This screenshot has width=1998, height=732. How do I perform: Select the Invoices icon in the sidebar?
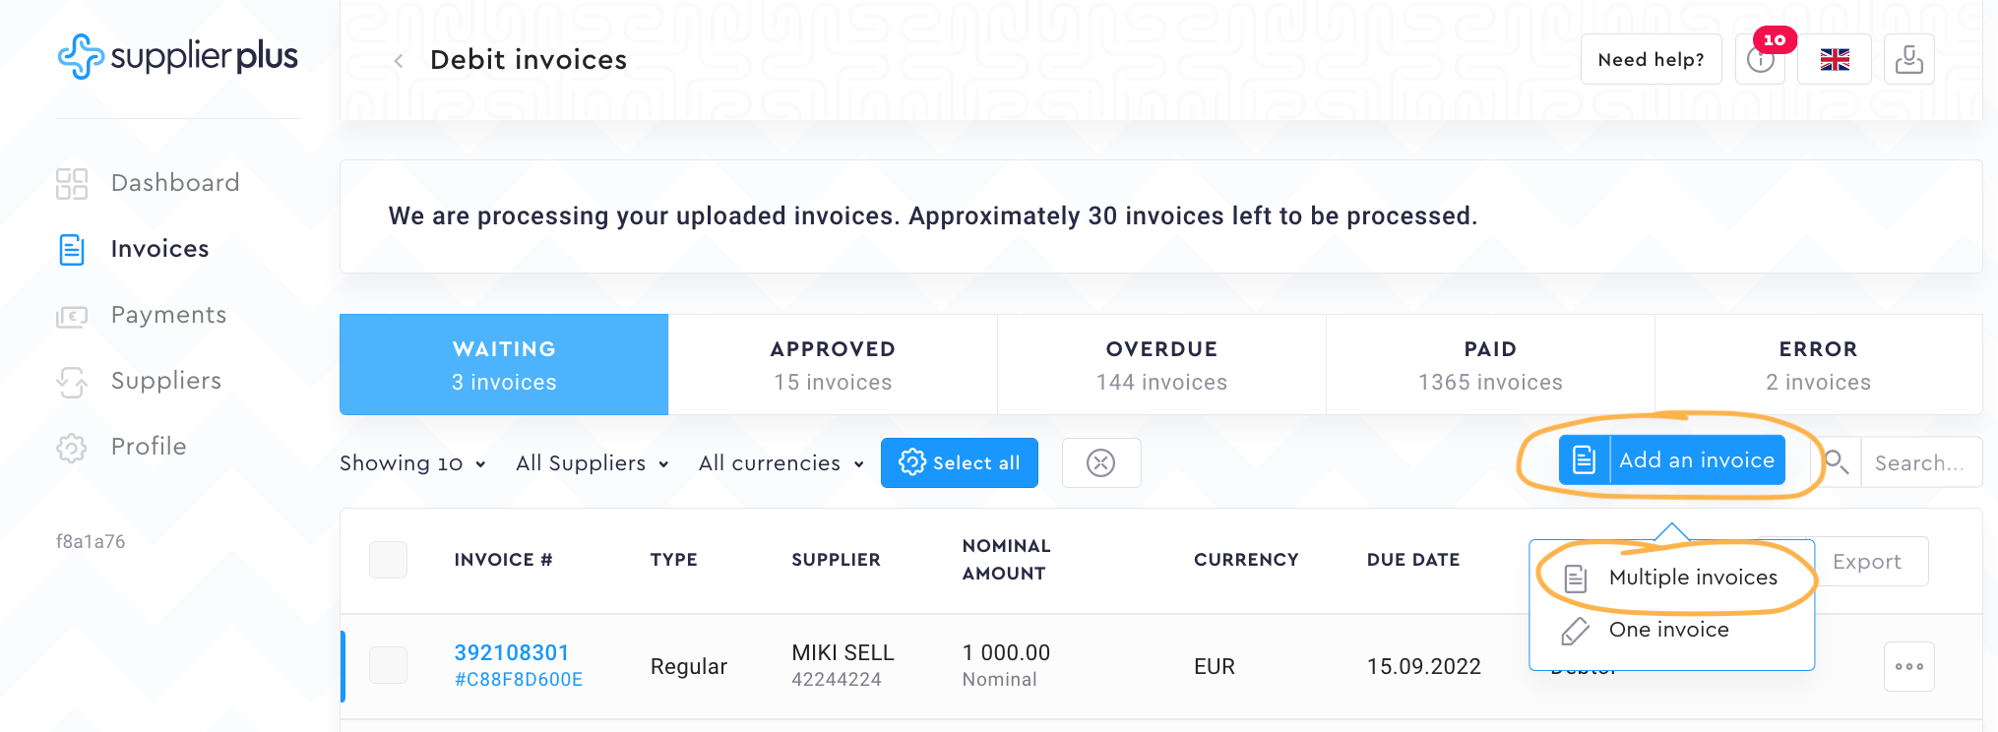click(71, 249)
